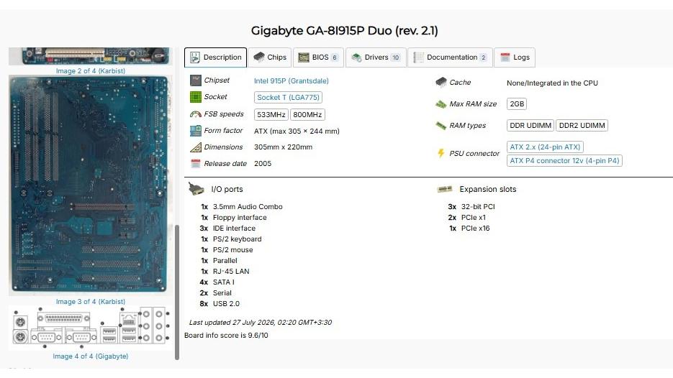Click the Dimensions ruler icon
The image size is (673, 378).
(x=196, y=147)
